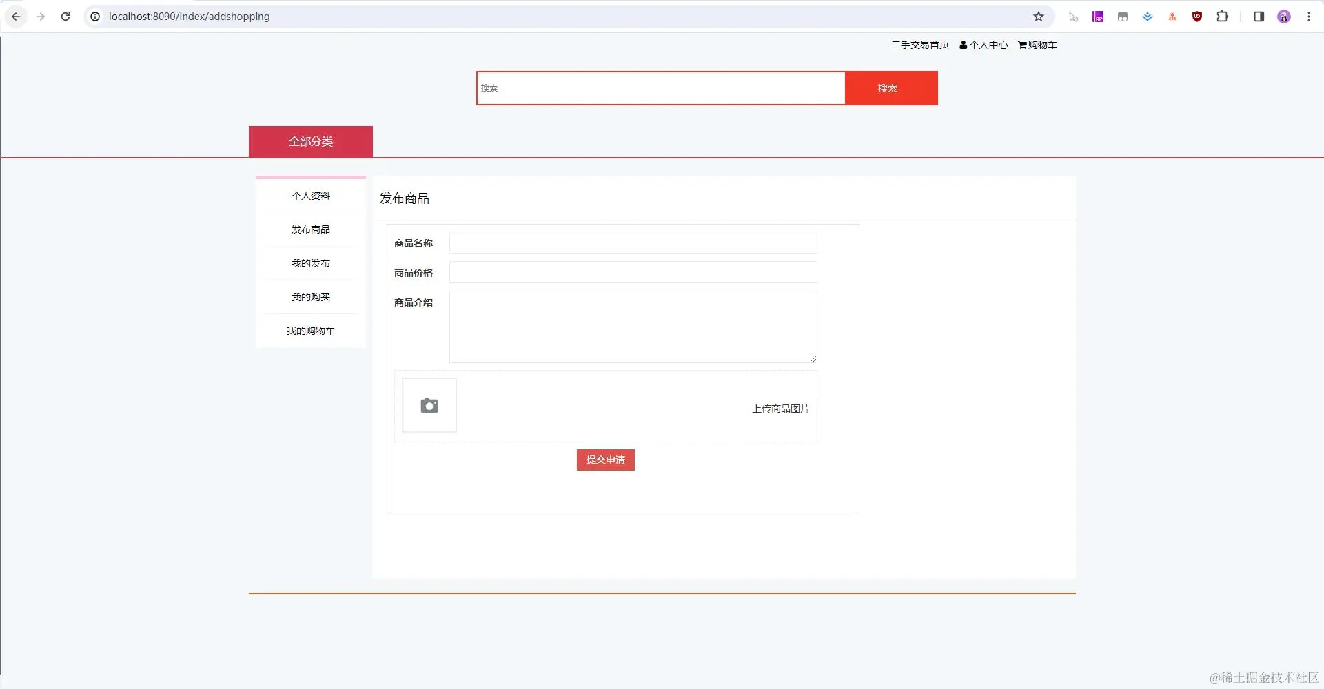Bookmark this page with the star icon
Viewport: 1324px width, 689px height.
pos(1039,17)
